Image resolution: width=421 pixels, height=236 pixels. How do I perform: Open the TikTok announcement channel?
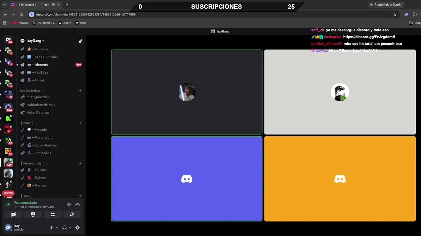51,80
